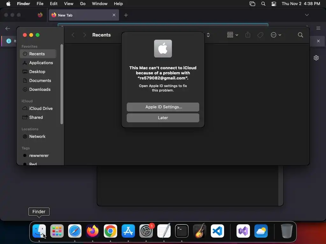Open Applications in the Finder sidebar
The height and width of the screenshot is (244, 326).
(x=38, y=63)
